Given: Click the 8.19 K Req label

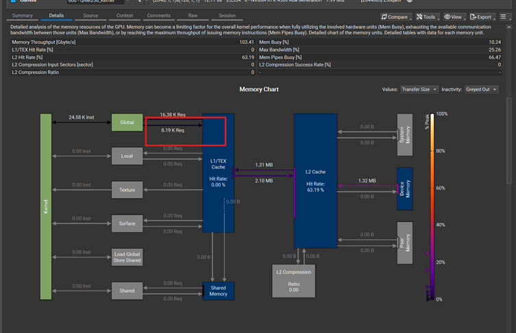Looking at the screenshot, I should pos(173,130).
